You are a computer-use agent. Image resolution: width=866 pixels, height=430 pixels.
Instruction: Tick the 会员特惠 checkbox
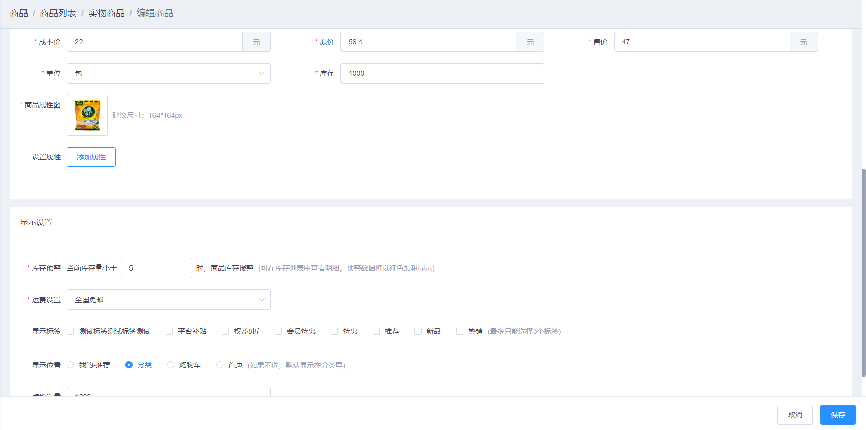pos(278,331)
